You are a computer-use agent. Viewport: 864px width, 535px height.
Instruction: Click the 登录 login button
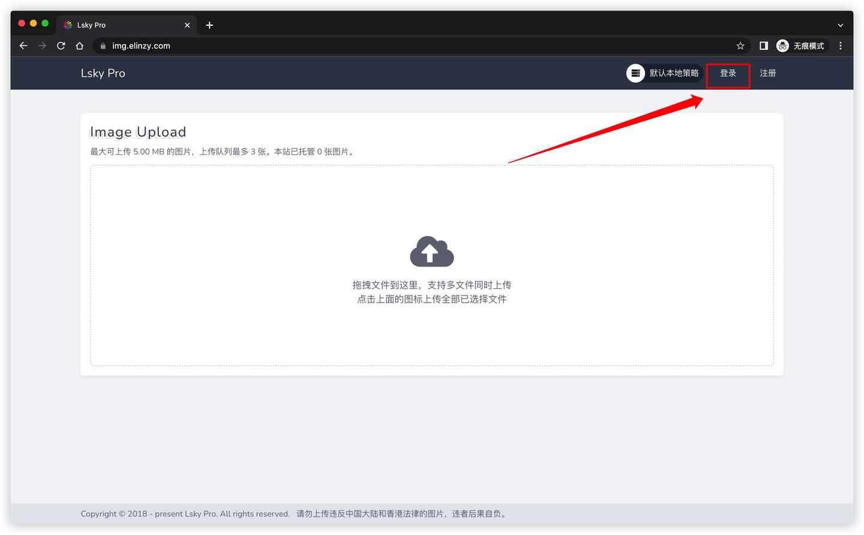click(727, 73)
